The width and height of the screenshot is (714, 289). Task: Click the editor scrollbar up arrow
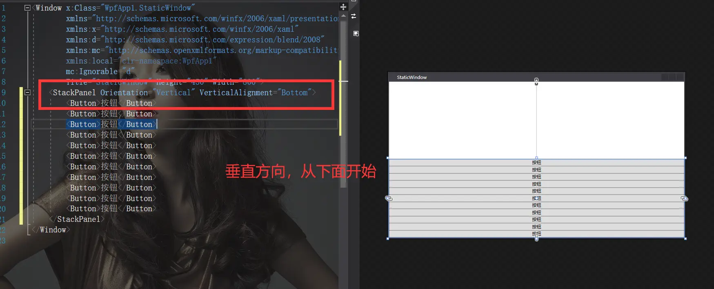343,16
